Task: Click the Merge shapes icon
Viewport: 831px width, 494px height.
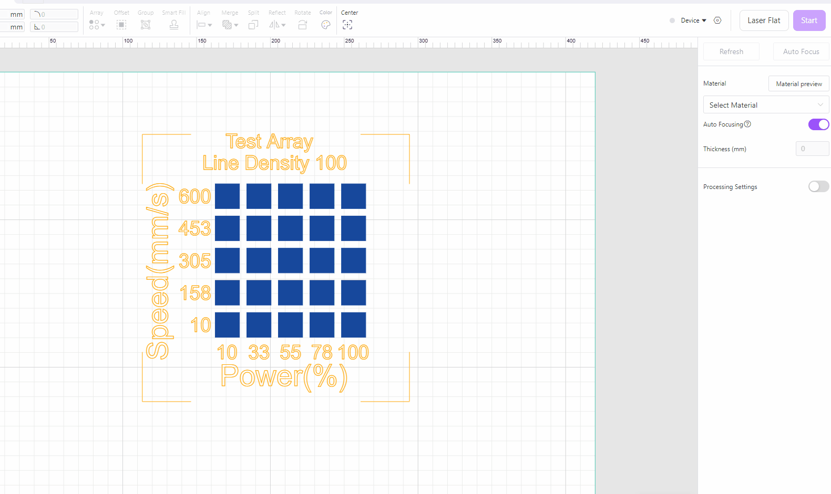Action: [227, 25]
